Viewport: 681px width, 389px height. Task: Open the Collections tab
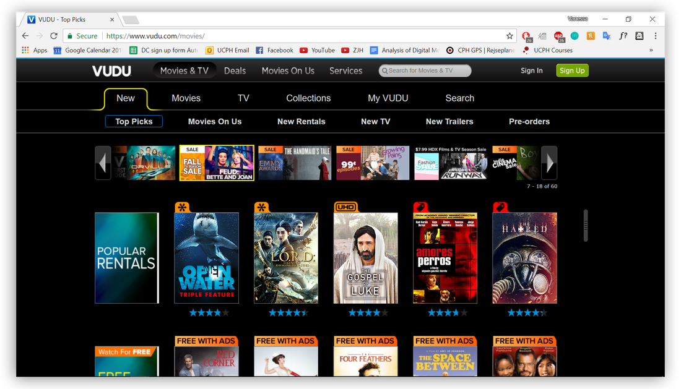point(308,98)
